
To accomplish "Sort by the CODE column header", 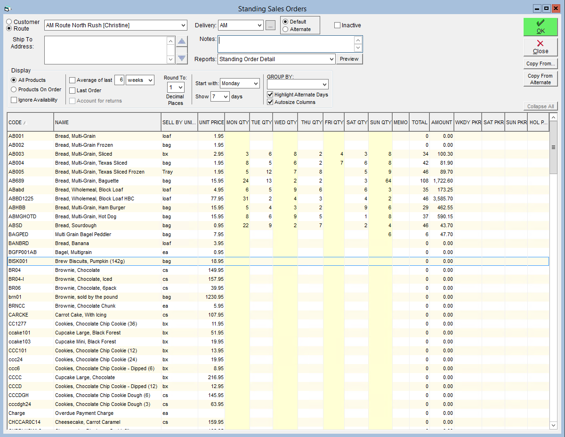I will [30, 122].
